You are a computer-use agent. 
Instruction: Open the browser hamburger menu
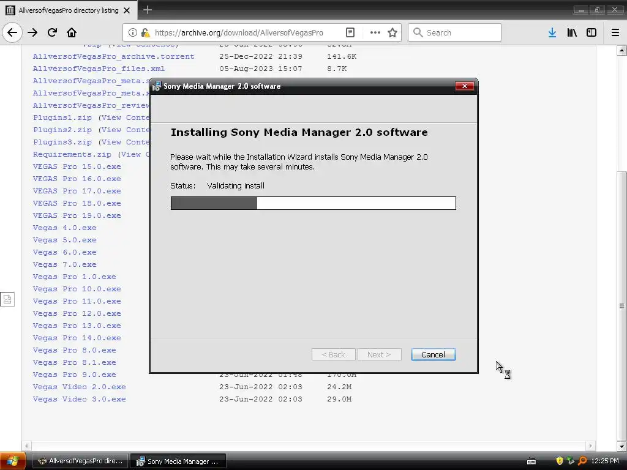[615, 32]
